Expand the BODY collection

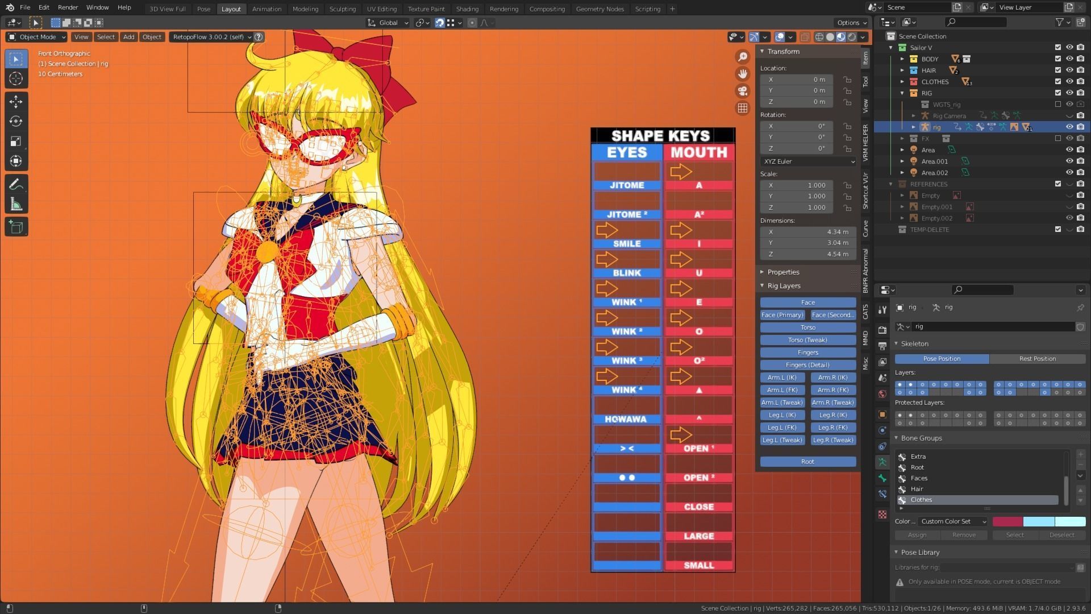point(902,59)
